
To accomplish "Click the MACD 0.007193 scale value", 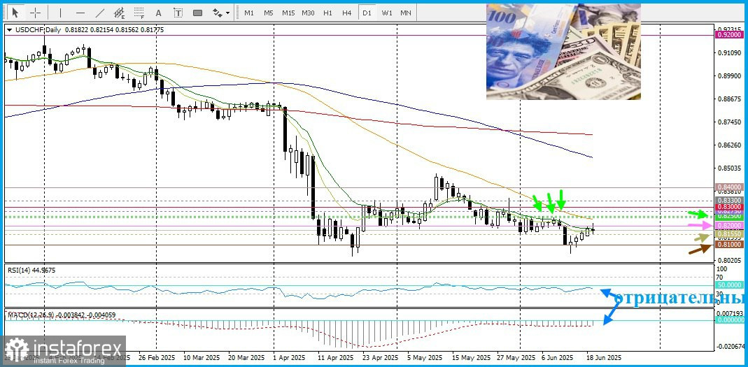I will [x=729, y=312].
